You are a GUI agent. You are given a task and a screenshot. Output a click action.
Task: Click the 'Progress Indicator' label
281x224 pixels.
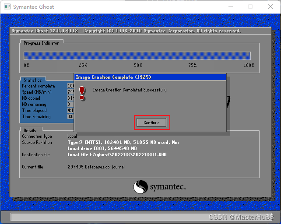[x=41, y=43]
